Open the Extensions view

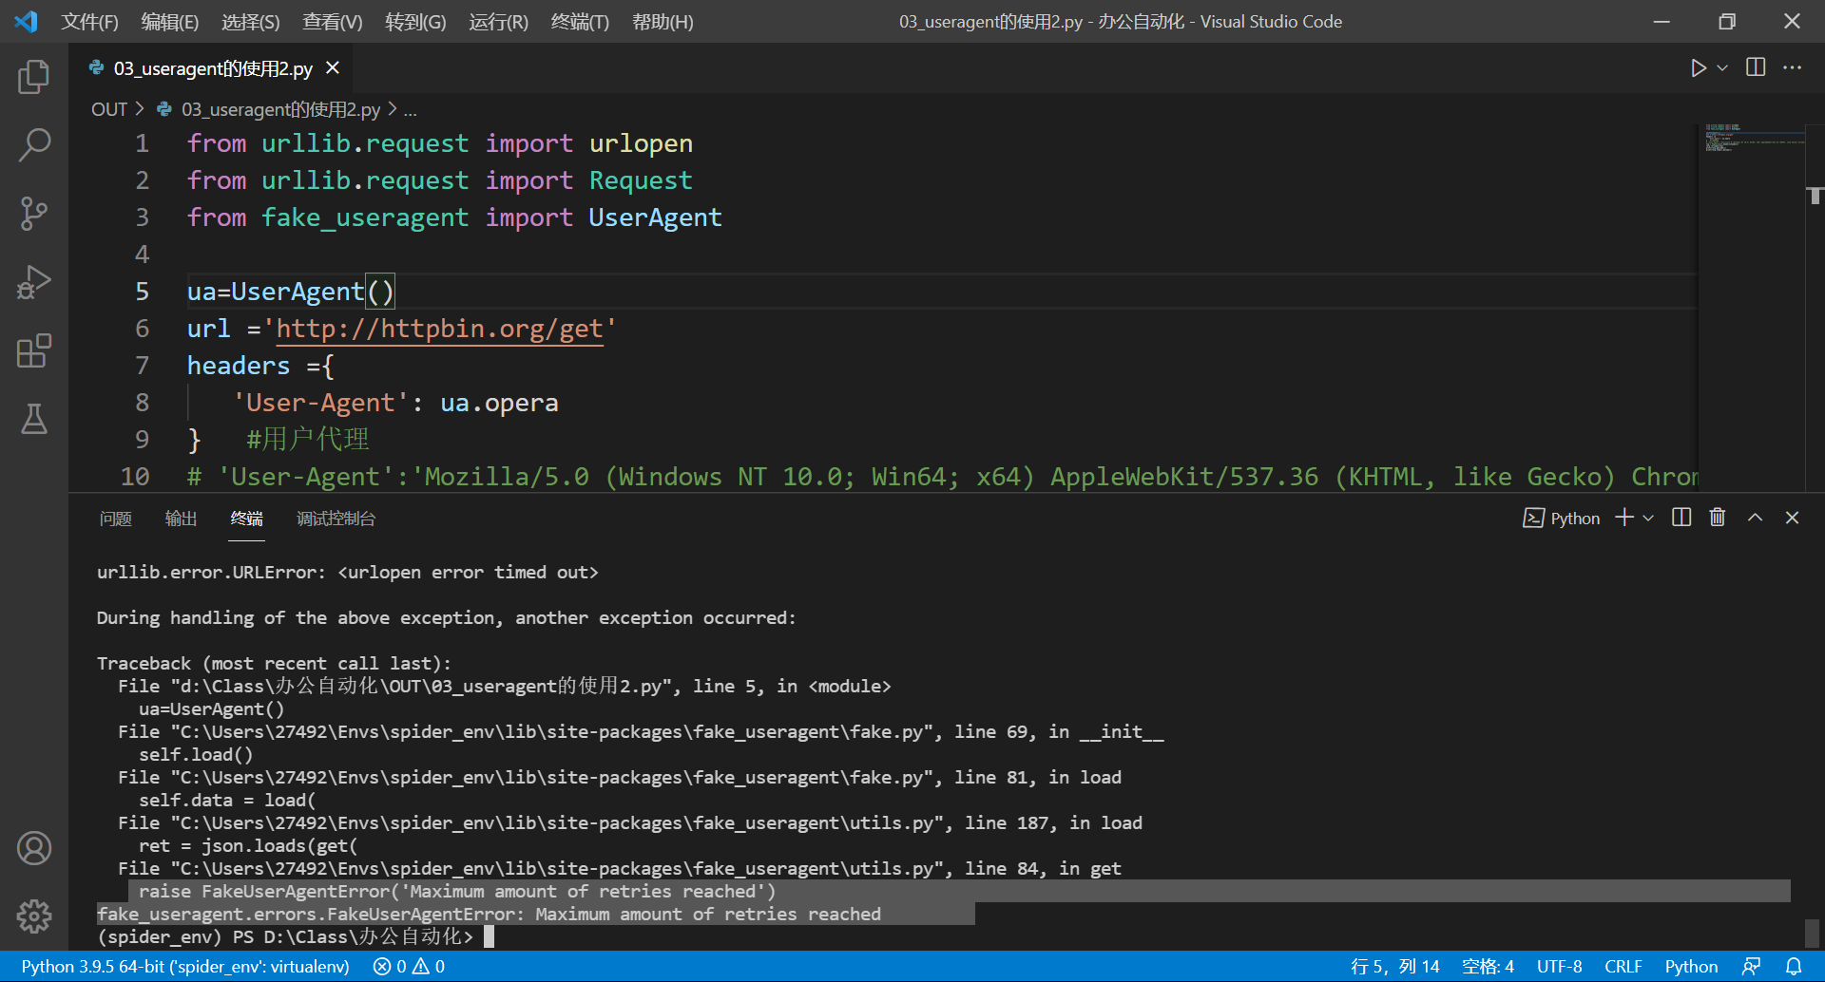(34, 350)
